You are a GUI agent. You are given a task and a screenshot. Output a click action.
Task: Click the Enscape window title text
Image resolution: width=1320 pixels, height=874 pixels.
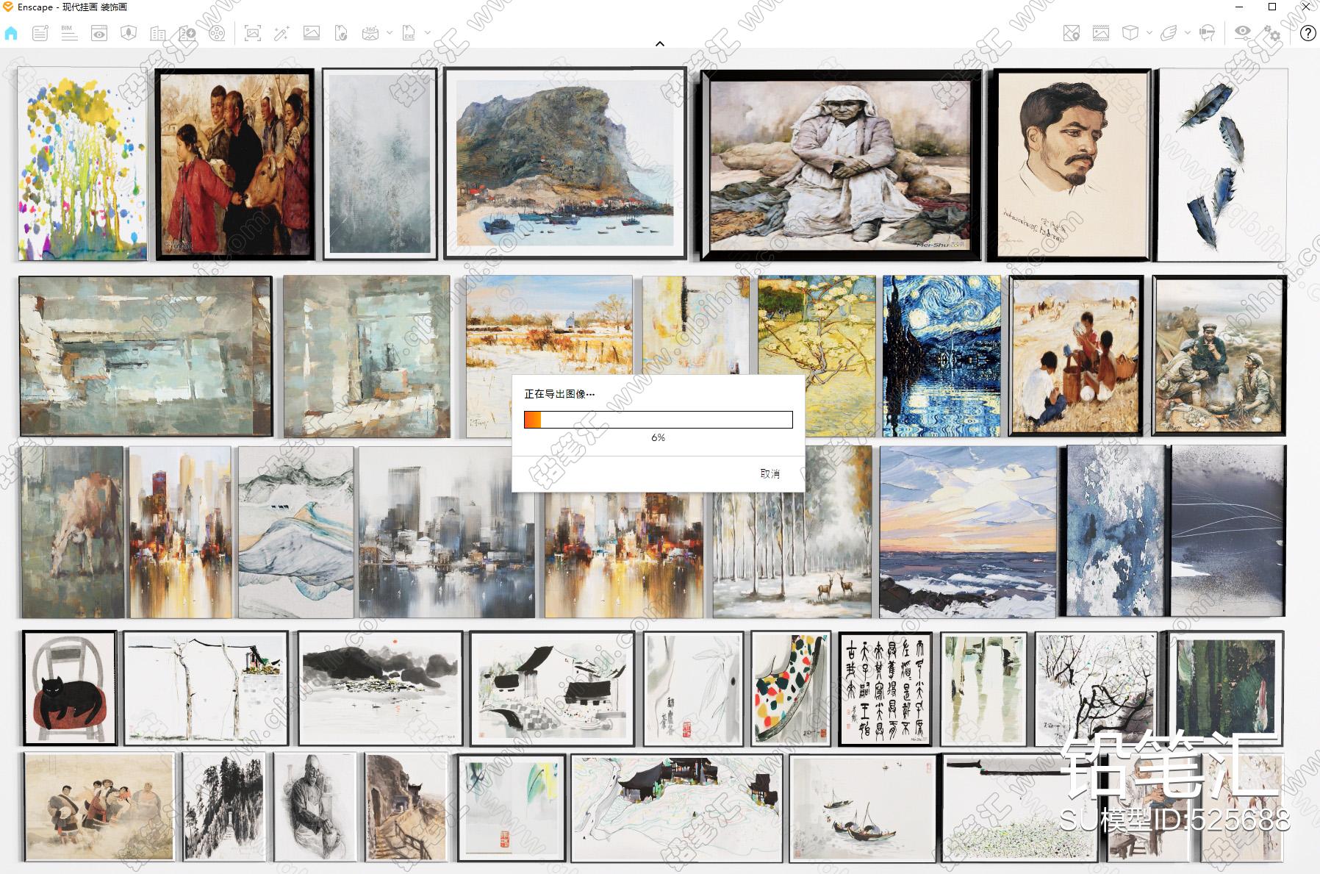click(72, 7)
